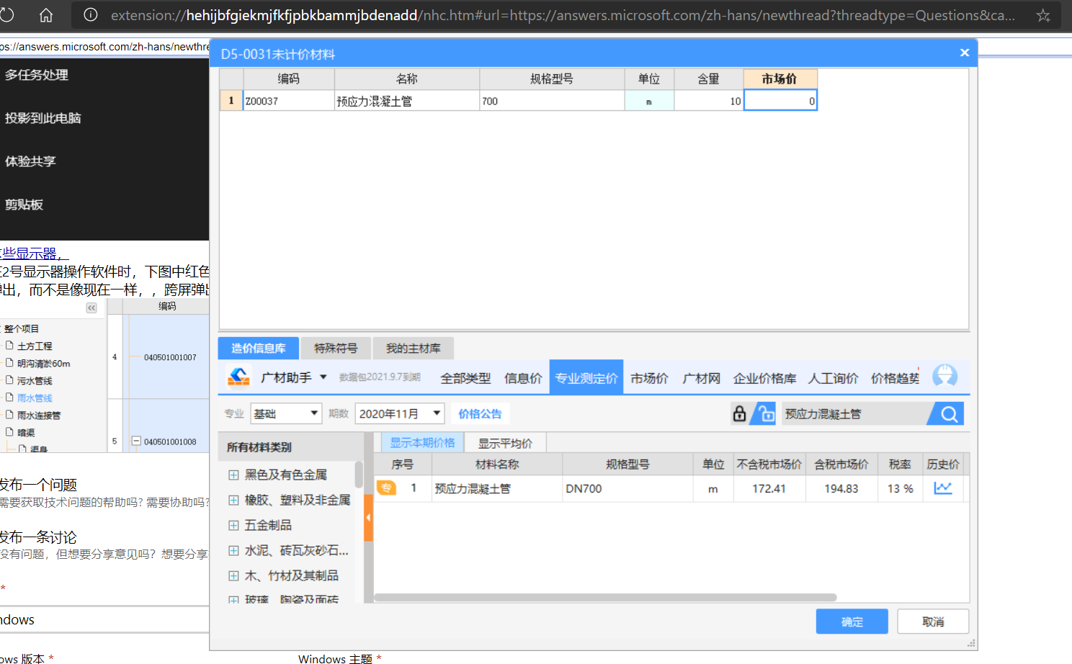Click the browser address bar URL

coord(563,15)
